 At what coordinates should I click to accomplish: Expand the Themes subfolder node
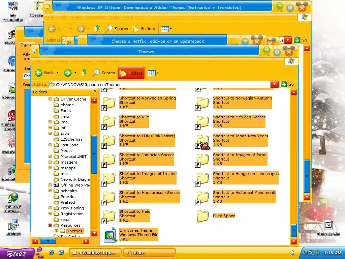[56, 231]
